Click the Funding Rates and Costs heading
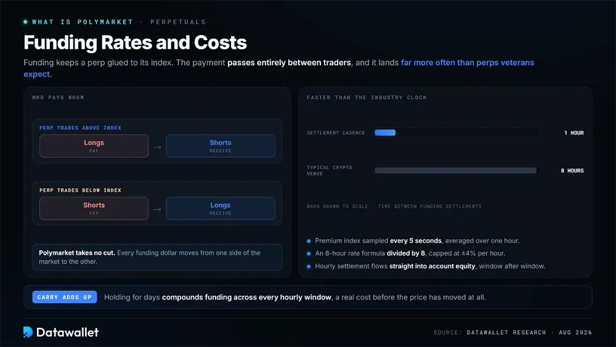The width and height of the screenshot is (616, 347). [x=135, y=43]
